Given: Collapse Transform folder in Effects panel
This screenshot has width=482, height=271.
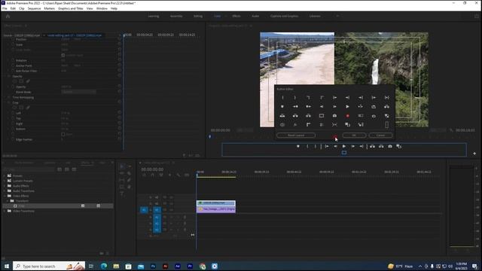Looking at the screenshot, I should point(8,201).
